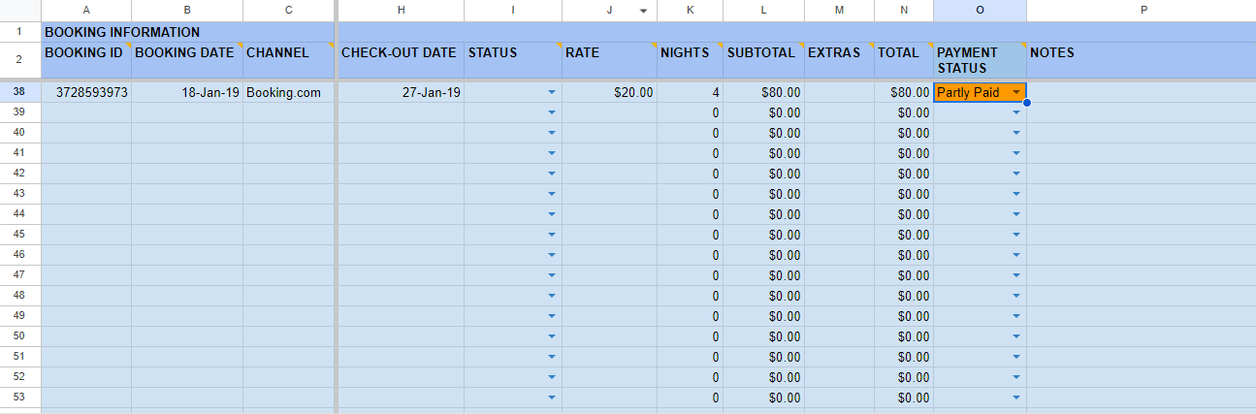Click the EXTRAS header cell
Image resolution: width=1256 pixels, height=414 pixels.
tap(839, 60)
